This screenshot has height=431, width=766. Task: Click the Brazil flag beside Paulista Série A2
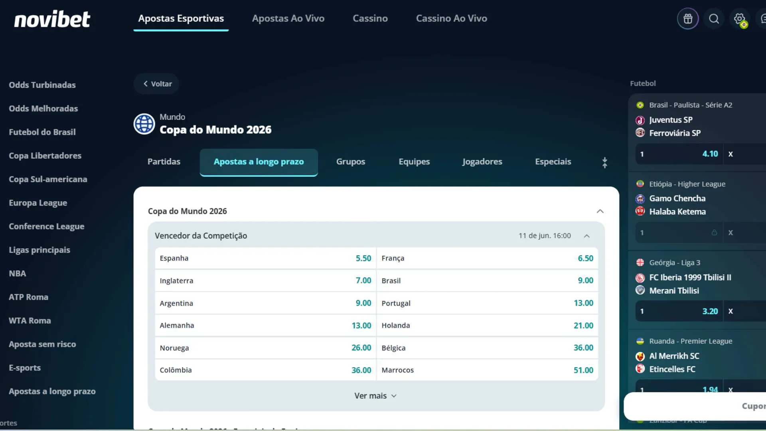point(640,105)
